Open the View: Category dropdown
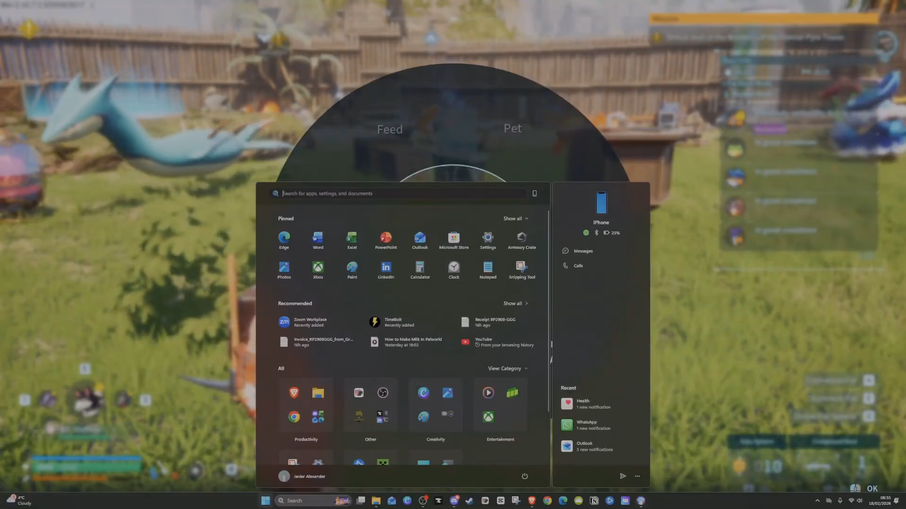906x509 pixels. (508, 368)
